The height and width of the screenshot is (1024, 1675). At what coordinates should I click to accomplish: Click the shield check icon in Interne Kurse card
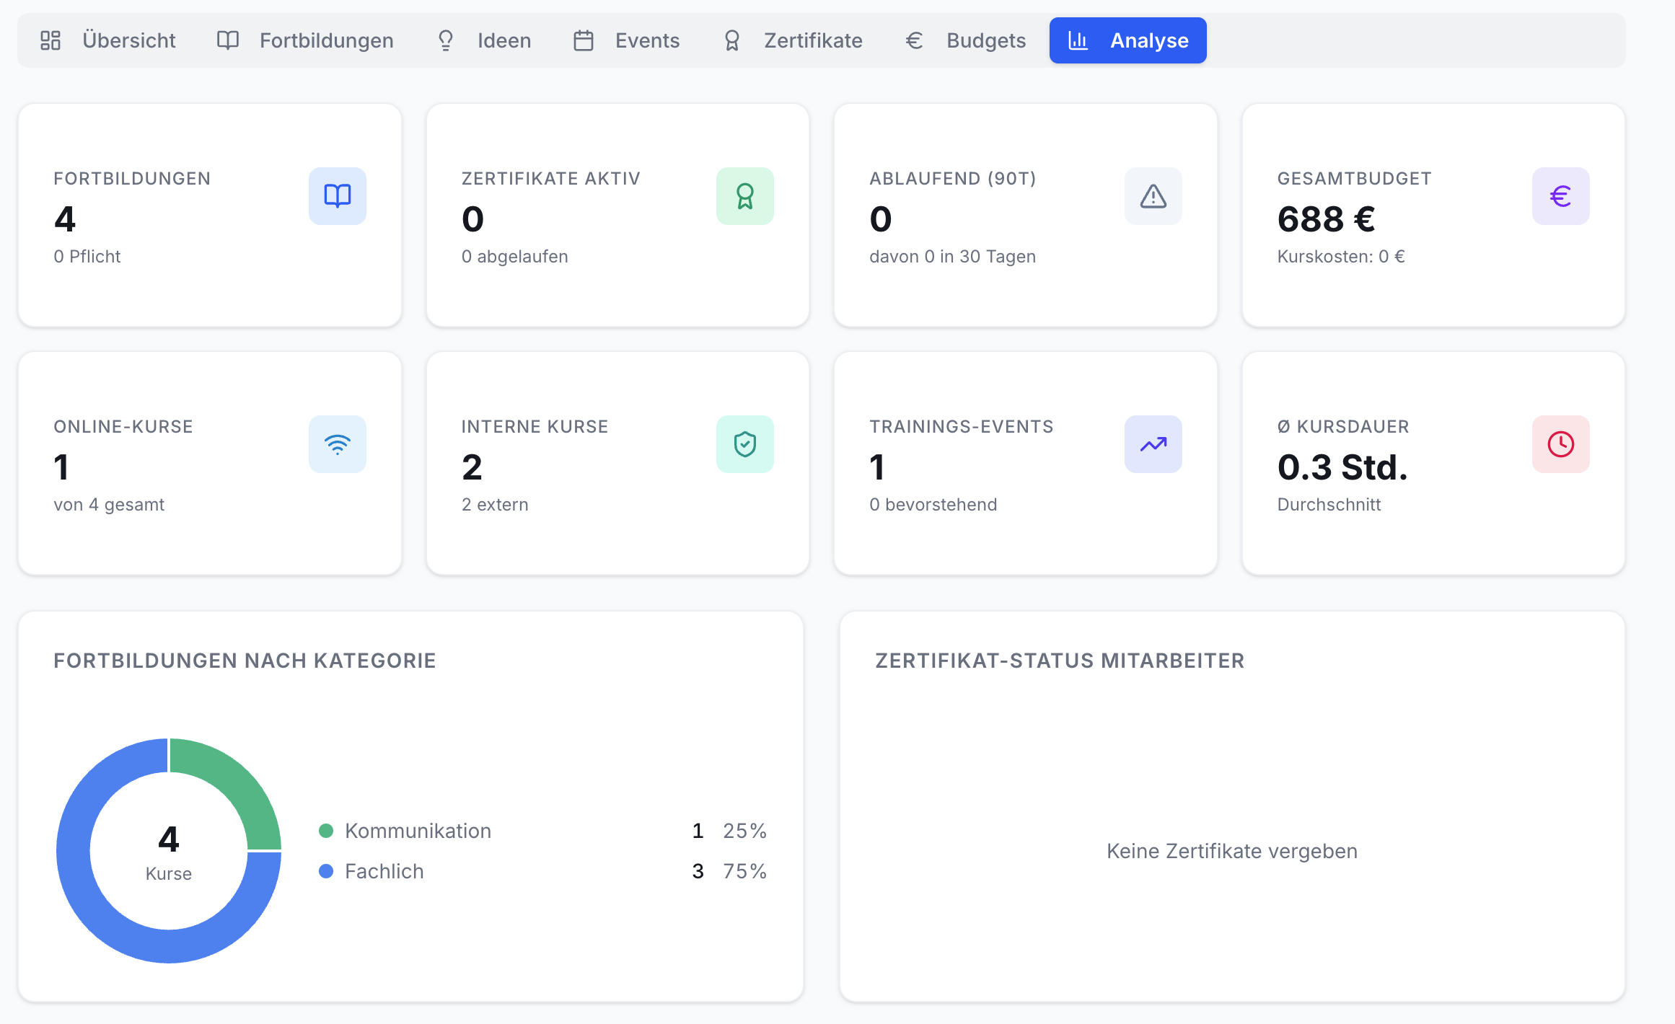(745, 444)
